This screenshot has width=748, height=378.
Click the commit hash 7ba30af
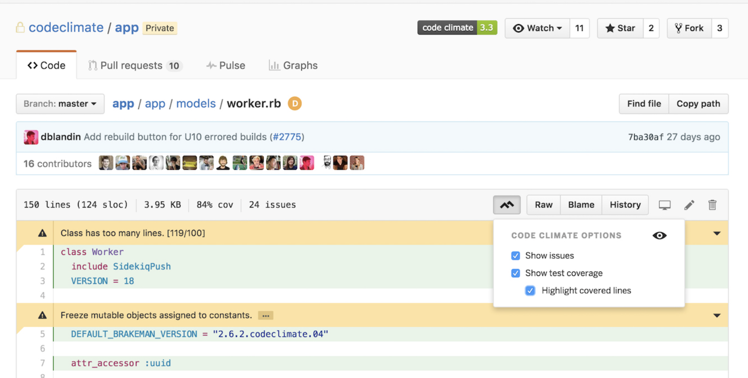[646, 137]
